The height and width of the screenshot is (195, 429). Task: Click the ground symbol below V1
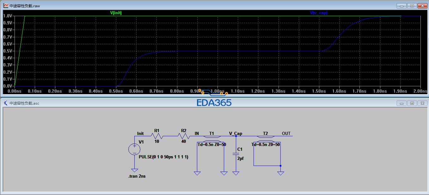click(134, 170)
